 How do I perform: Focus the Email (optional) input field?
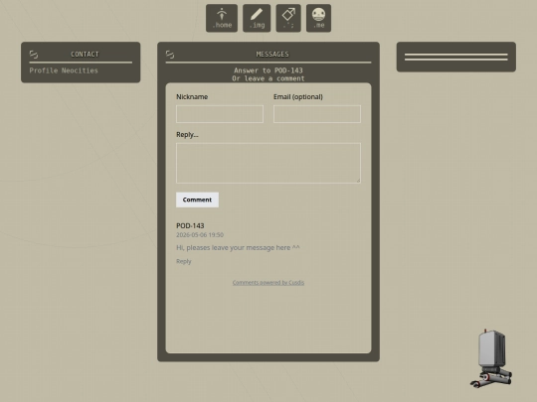pos(317,114)
